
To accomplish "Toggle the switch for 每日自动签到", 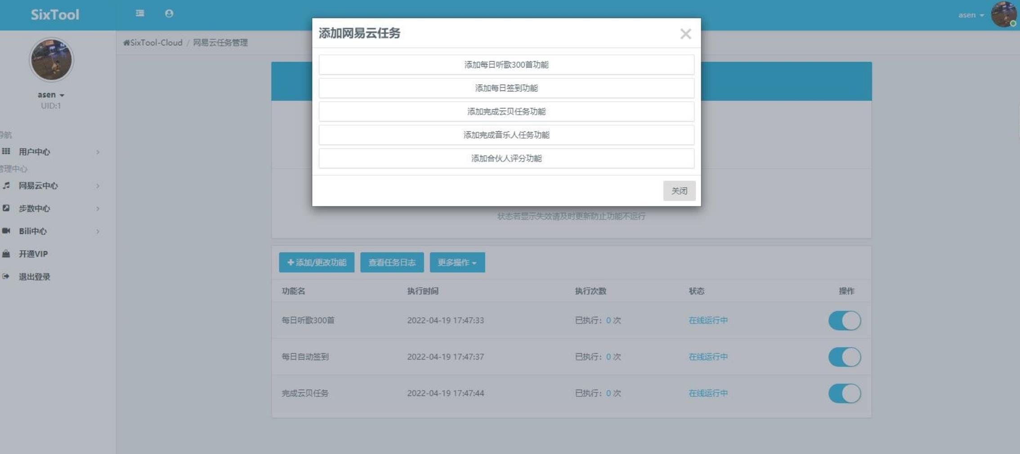I will (x=845, y=357).
